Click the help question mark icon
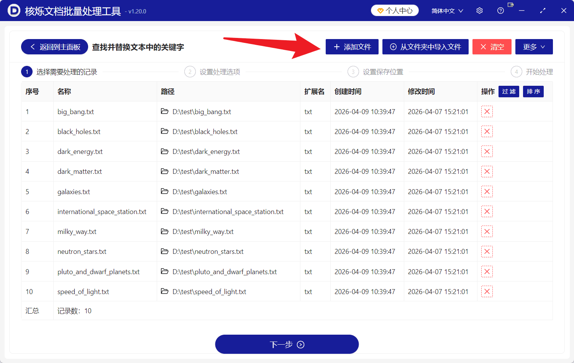The height and width of the screenshot is (363, 574). [x=500, y=10]
